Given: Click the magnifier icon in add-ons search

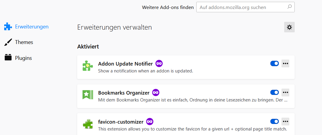Looking at the screenshot, I should [289, 7].
